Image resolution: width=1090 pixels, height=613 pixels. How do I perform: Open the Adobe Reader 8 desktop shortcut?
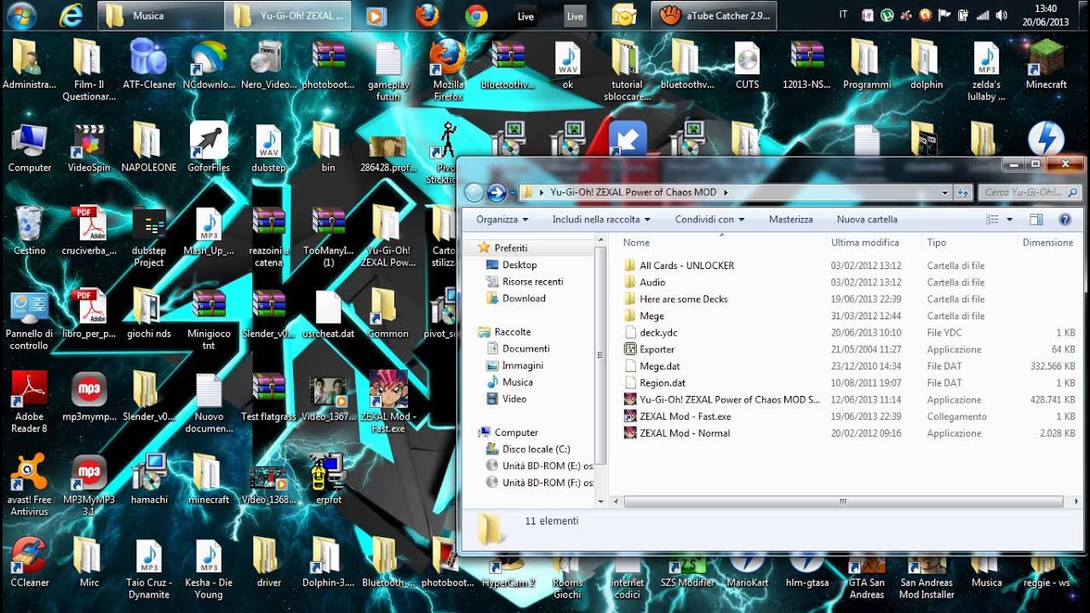coord(30,403)
